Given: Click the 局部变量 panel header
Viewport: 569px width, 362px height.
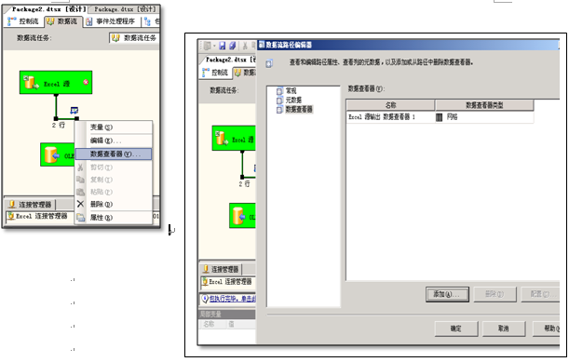Looking at the screenshot, I should pos(227,314).
